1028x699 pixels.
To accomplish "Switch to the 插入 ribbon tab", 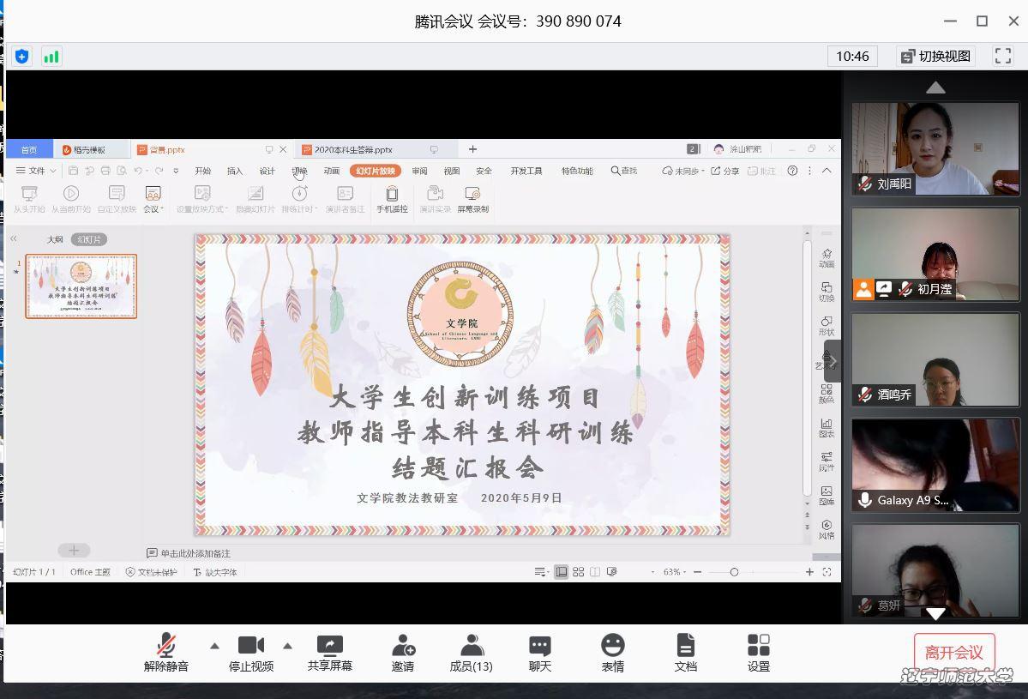I will (234, 171).
